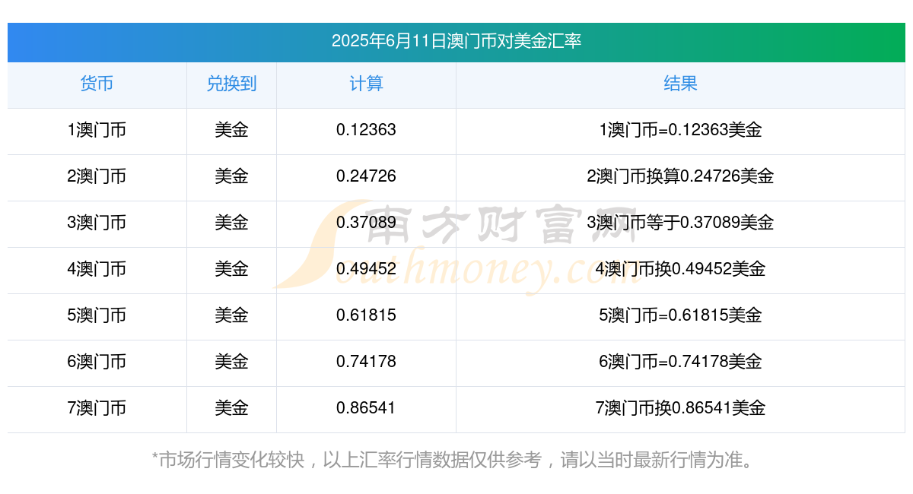Select the result 1澳门币=0.12363美金

(680, 130)
